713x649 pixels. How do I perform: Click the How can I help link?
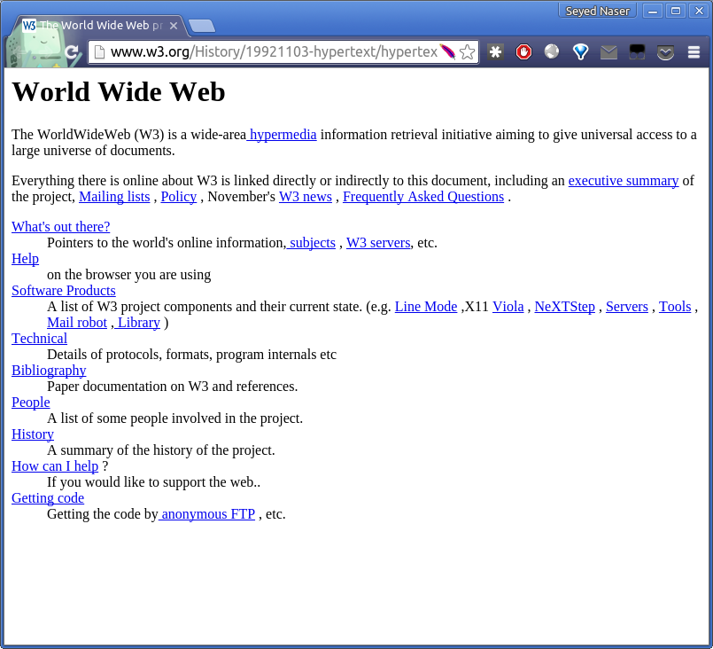55,466
